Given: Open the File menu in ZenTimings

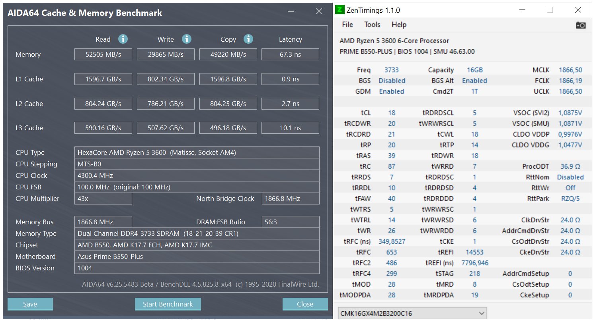Looking at the screenshot, I should click(x=347, y=25).
